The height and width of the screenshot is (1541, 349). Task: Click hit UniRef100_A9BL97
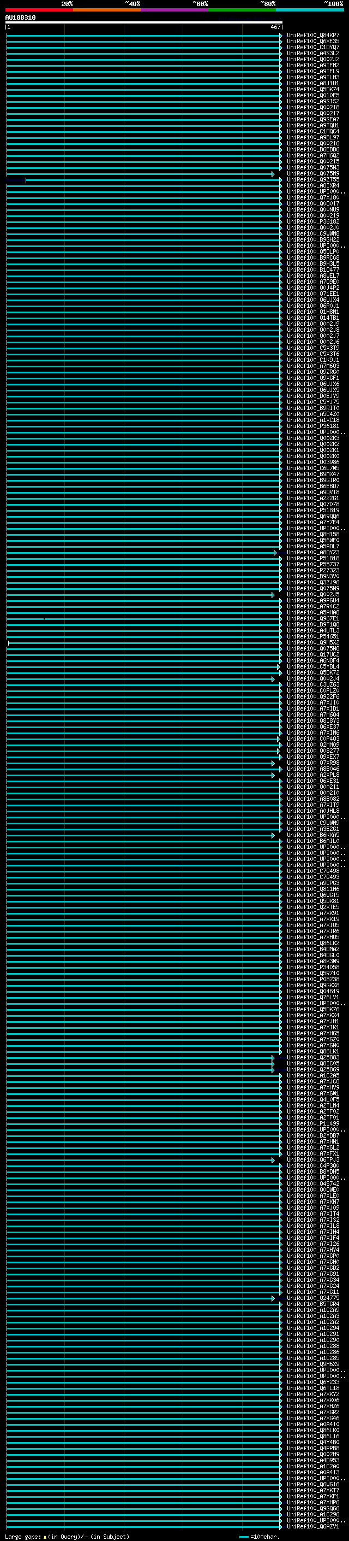[x=312, y=138]
